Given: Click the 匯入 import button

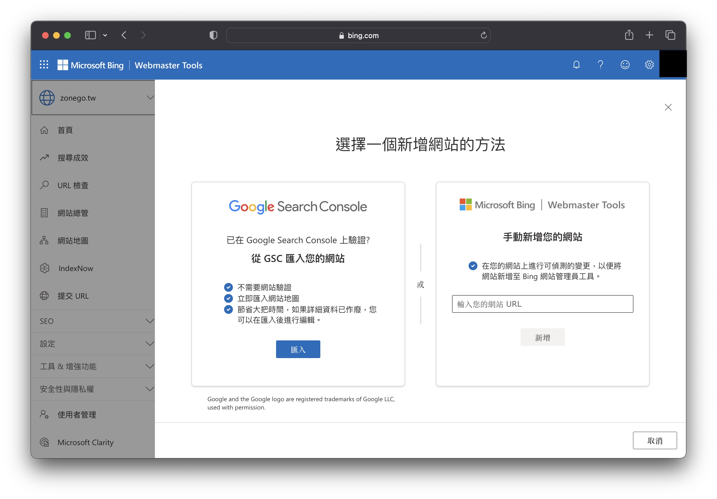Looking at the screenshot, I should click(298, 349).
